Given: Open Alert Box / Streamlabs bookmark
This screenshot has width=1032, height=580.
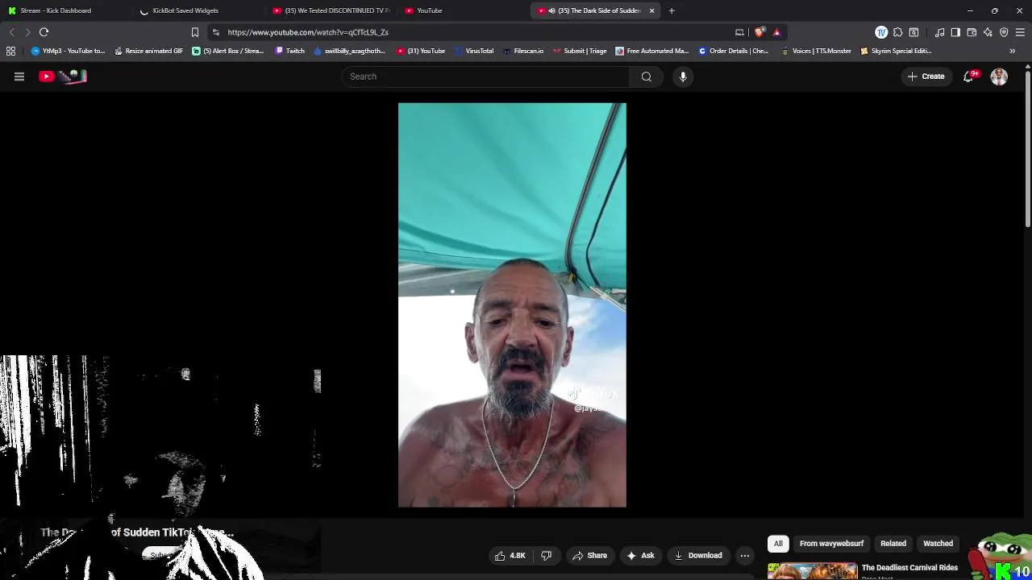Looking at the screenshot, I should (x=227, y=51).
